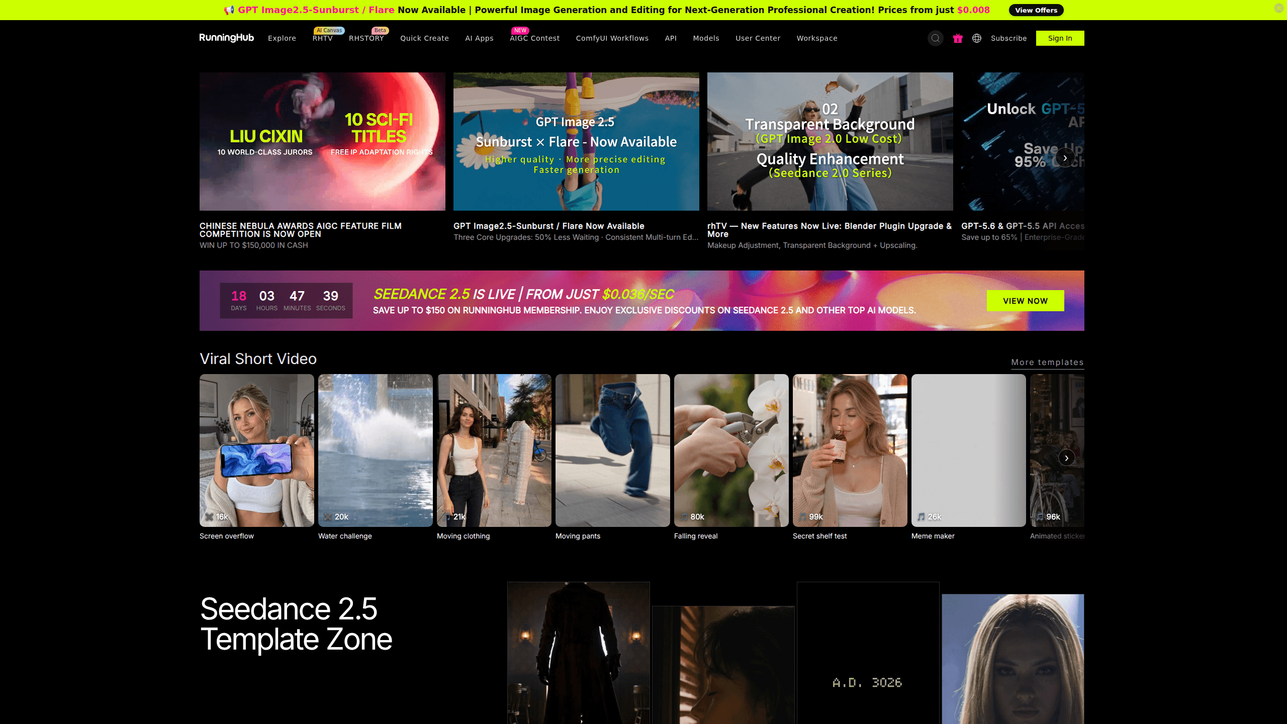Open the AI Apps page

click(x=479, y=38)
